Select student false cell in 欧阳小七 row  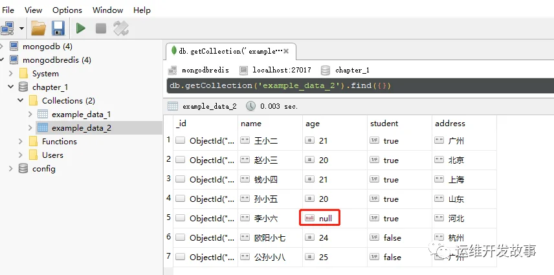click(x=399, y=238)
